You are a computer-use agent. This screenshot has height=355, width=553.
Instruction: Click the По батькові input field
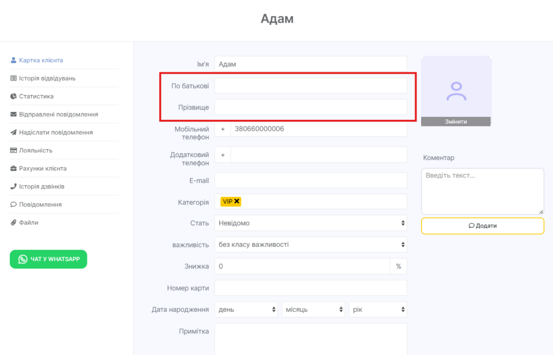click(x=311, y=85)
